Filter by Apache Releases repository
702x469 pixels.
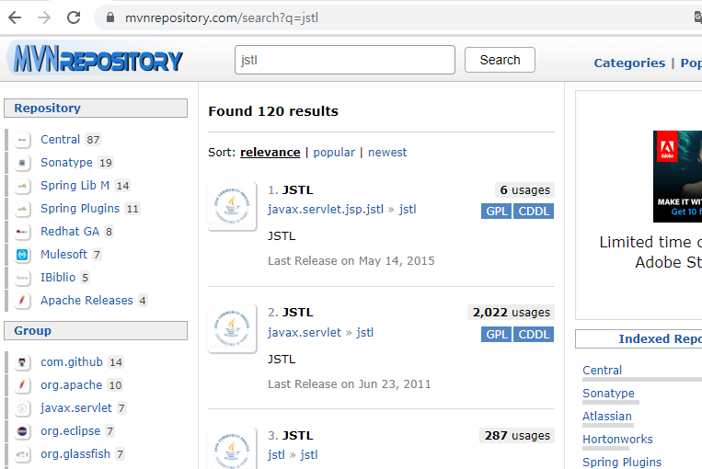(86, 301)
